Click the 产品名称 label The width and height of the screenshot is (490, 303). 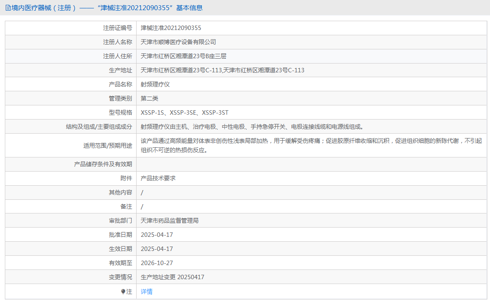click(120, 84)
